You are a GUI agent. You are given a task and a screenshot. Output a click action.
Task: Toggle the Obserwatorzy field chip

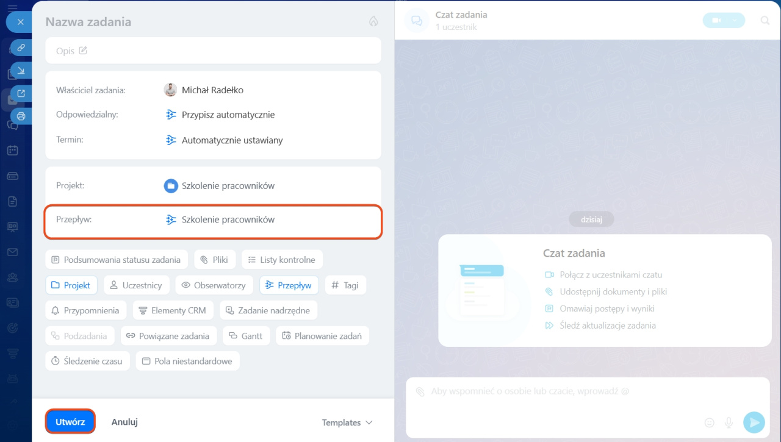214,285
